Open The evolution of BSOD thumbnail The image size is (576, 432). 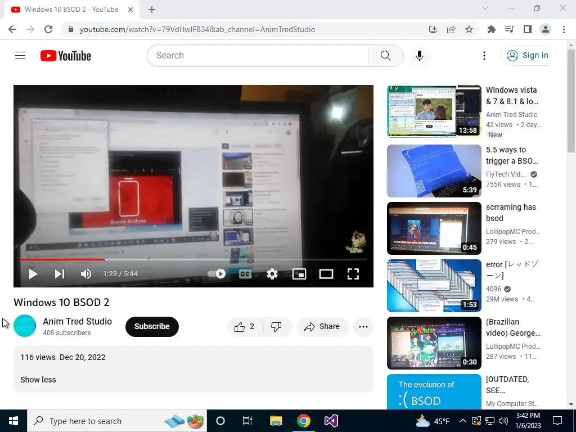click(x=434, y=391)
